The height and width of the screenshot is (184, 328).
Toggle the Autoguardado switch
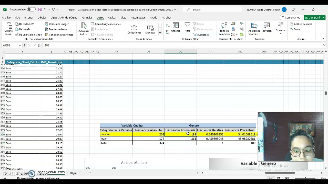coord(31,9)
